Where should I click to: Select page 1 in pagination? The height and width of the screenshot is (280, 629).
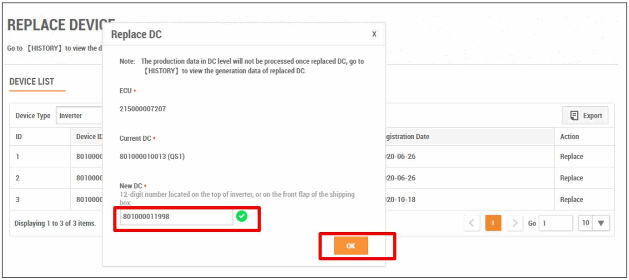493,223
